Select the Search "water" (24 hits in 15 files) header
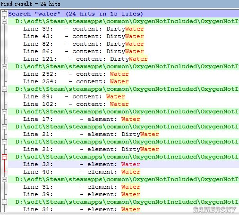The width and height of the screenshot is (239, 215). point(124,14)
